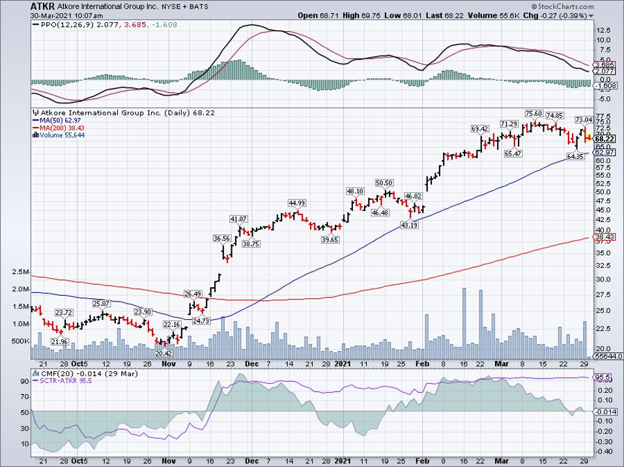Click the volume icon beside Volume 55,644 legend
This screenshot has width=624, height=467.
click(x=35, y=135)
